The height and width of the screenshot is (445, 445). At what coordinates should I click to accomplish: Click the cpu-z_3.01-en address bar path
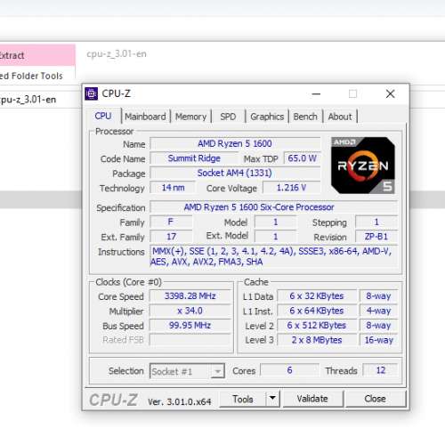pyautogui.click(x=28, y=100)
